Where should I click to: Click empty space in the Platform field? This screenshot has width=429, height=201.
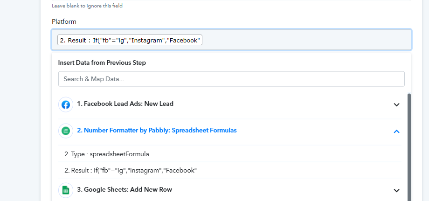(306, 40)
